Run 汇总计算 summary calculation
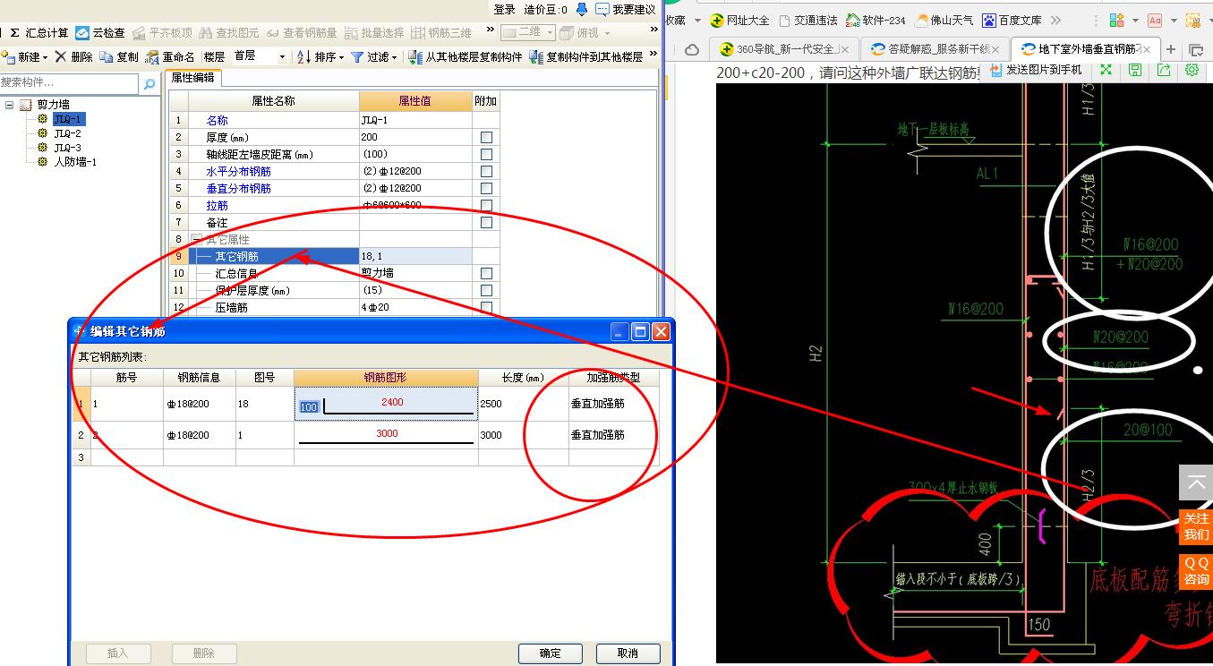Image resolution: width=1213 pixels, height=666 pixels. (x=39, y=32)
